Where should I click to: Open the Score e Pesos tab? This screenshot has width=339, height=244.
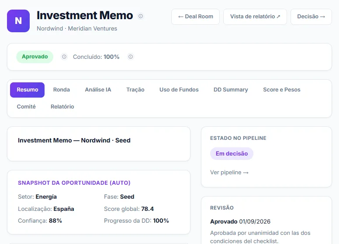[x=282, y=90]
